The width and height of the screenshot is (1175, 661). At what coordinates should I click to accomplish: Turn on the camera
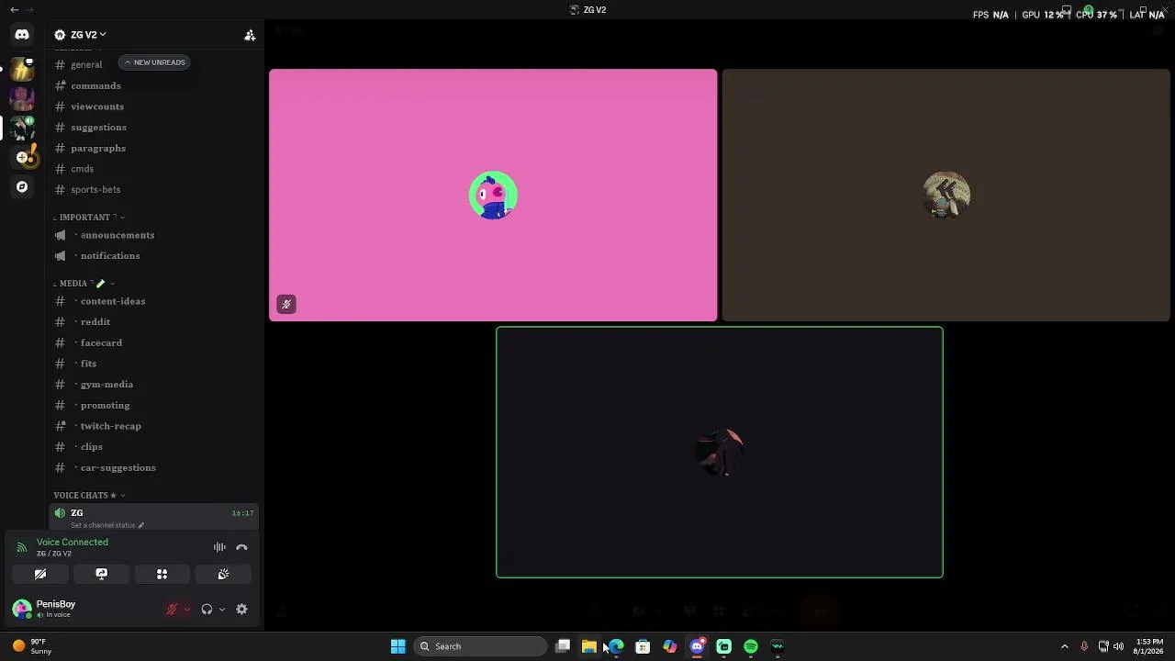pyautogui.click(x=40, y=574)
